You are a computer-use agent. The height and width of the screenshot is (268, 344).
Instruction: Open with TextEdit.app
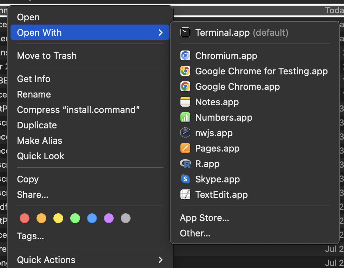tap(255, 195)
